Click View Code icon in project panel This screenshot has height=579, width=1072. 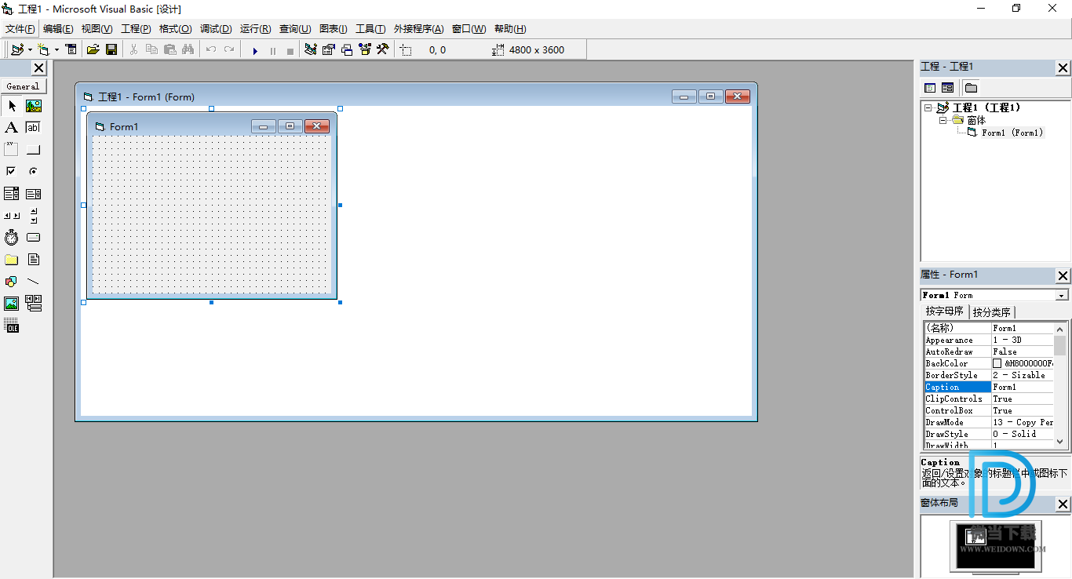930,88
